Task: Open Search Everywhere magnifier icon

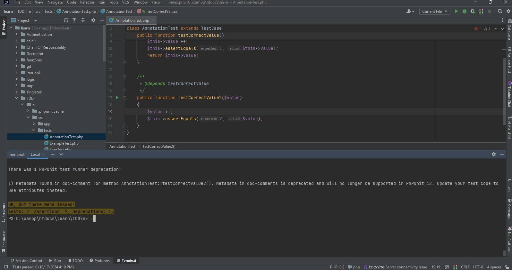Action: [x=500, y=11]
